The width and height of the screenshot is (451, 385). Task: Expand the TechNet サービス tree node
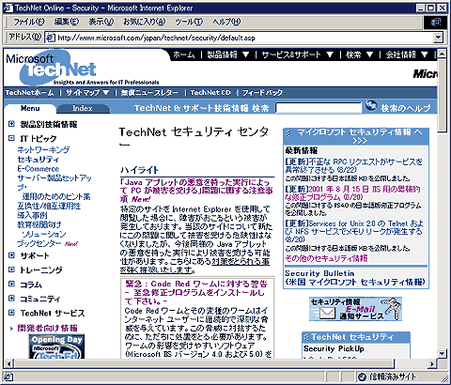[x=11, y=313]
